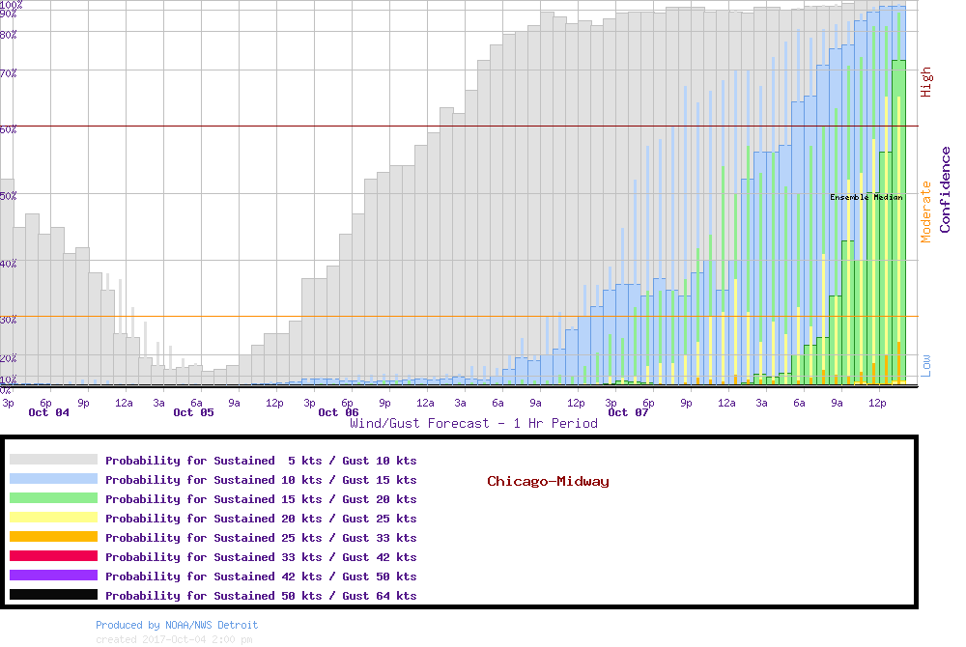Pick the red Sustained 33 kts legend swatch
The image size is (966, 647).
click(x=53, y=557)
